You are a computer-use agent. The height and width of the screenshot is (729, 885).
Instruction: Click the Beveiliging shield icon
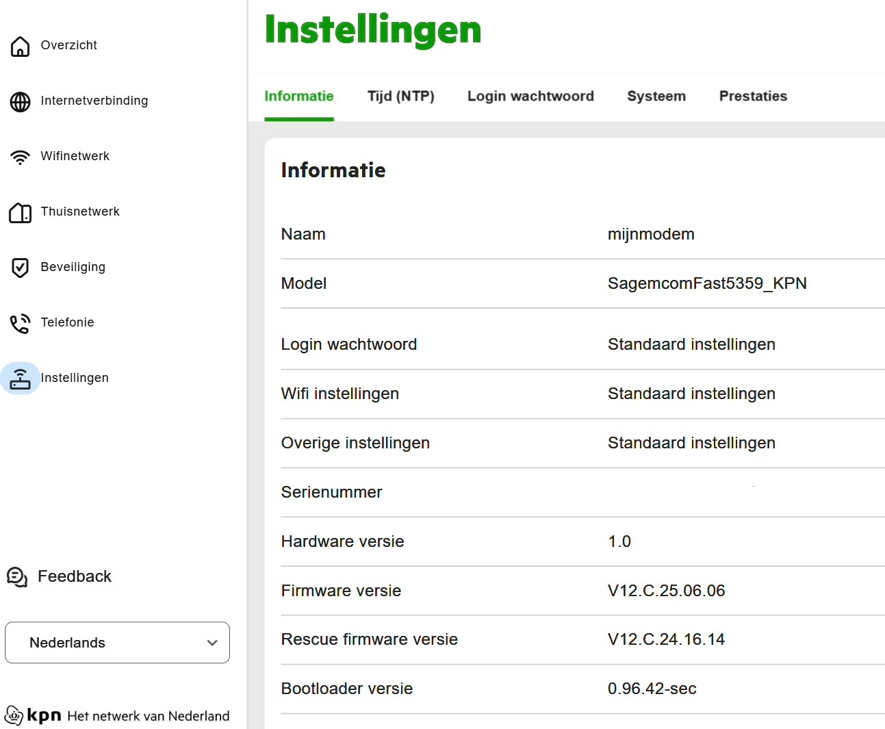(x=20, y=268)
